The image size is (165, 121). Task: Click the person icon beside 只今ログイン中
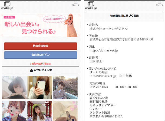point(31,70)
